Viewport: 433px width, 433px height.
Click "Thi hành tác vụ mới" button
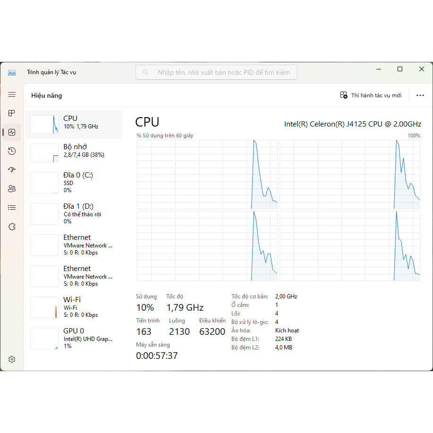click(x=371, y=95)
